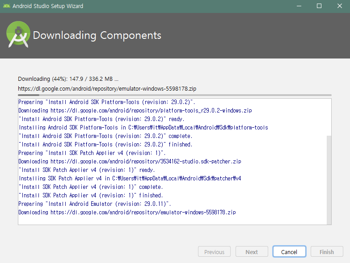Click log line 'Android SDK Platform-Tools' finished
The height and width of the screenshot is (263, 350).
pyautogui.click(x=105, y=144)
